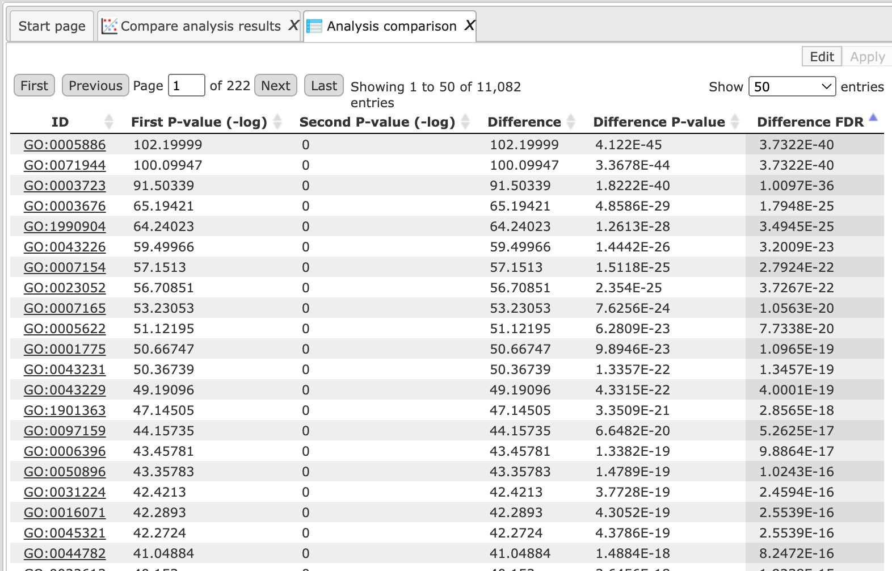
Task: Go to Previous page
Action: pyautogui.click(x=95, y=86)
